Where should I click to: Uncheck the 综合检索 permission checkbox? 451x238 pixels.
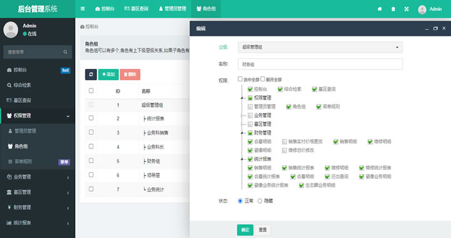tap(280, 89)
